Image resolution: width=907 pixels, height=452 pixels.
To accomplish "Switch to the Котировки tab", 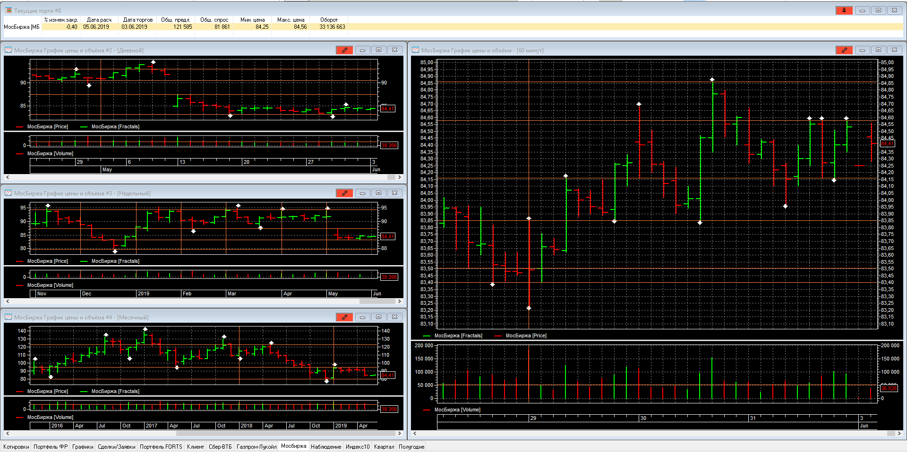I will 16,447.
